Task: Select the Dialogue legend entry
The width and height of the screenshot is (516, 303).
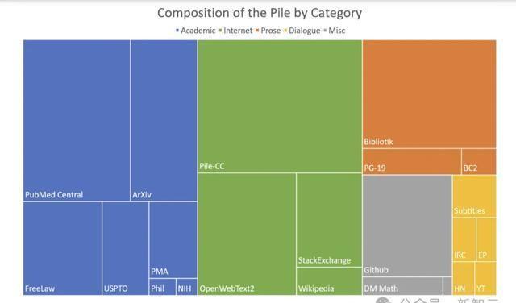Action: click(x=302, y=31)
